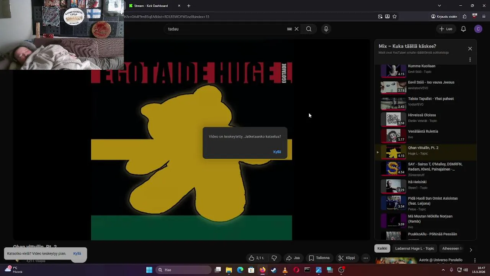Open the terminal icon on the taskbar
The height and width of the screenshot is (276, 490).
(307, 270)
